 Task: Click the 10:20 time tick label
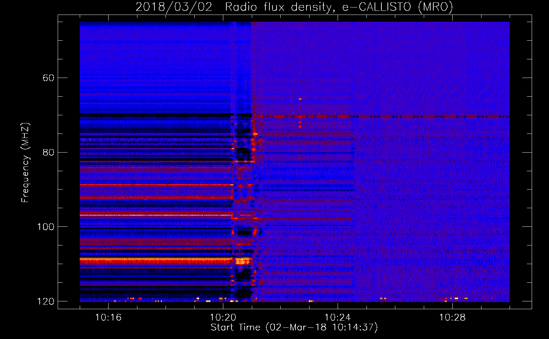(x=223, y=317)
